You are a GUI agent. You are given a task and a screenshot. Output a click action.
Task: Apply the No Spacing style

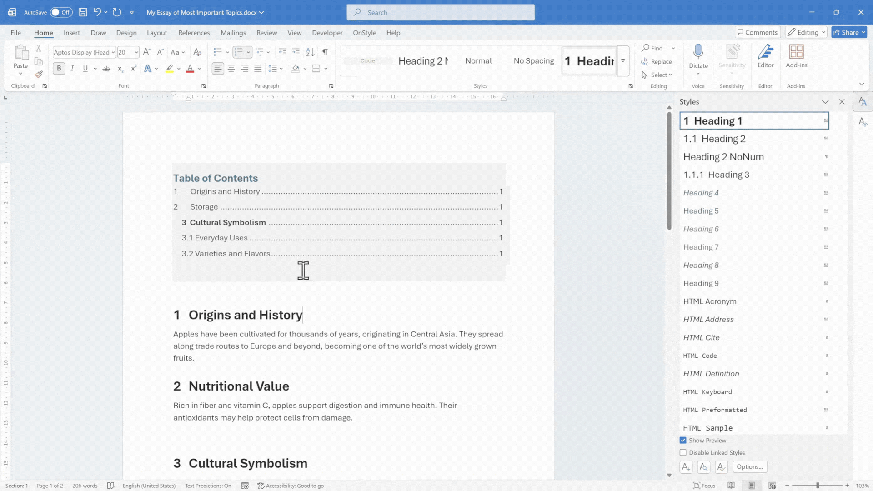(x=533, y=61)
